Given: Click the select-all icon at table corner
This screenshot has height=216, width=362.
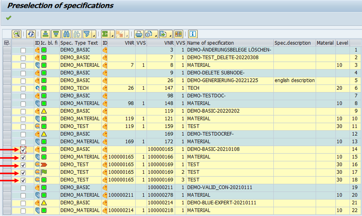Looking at the screenshot, I should pos(6,43).
